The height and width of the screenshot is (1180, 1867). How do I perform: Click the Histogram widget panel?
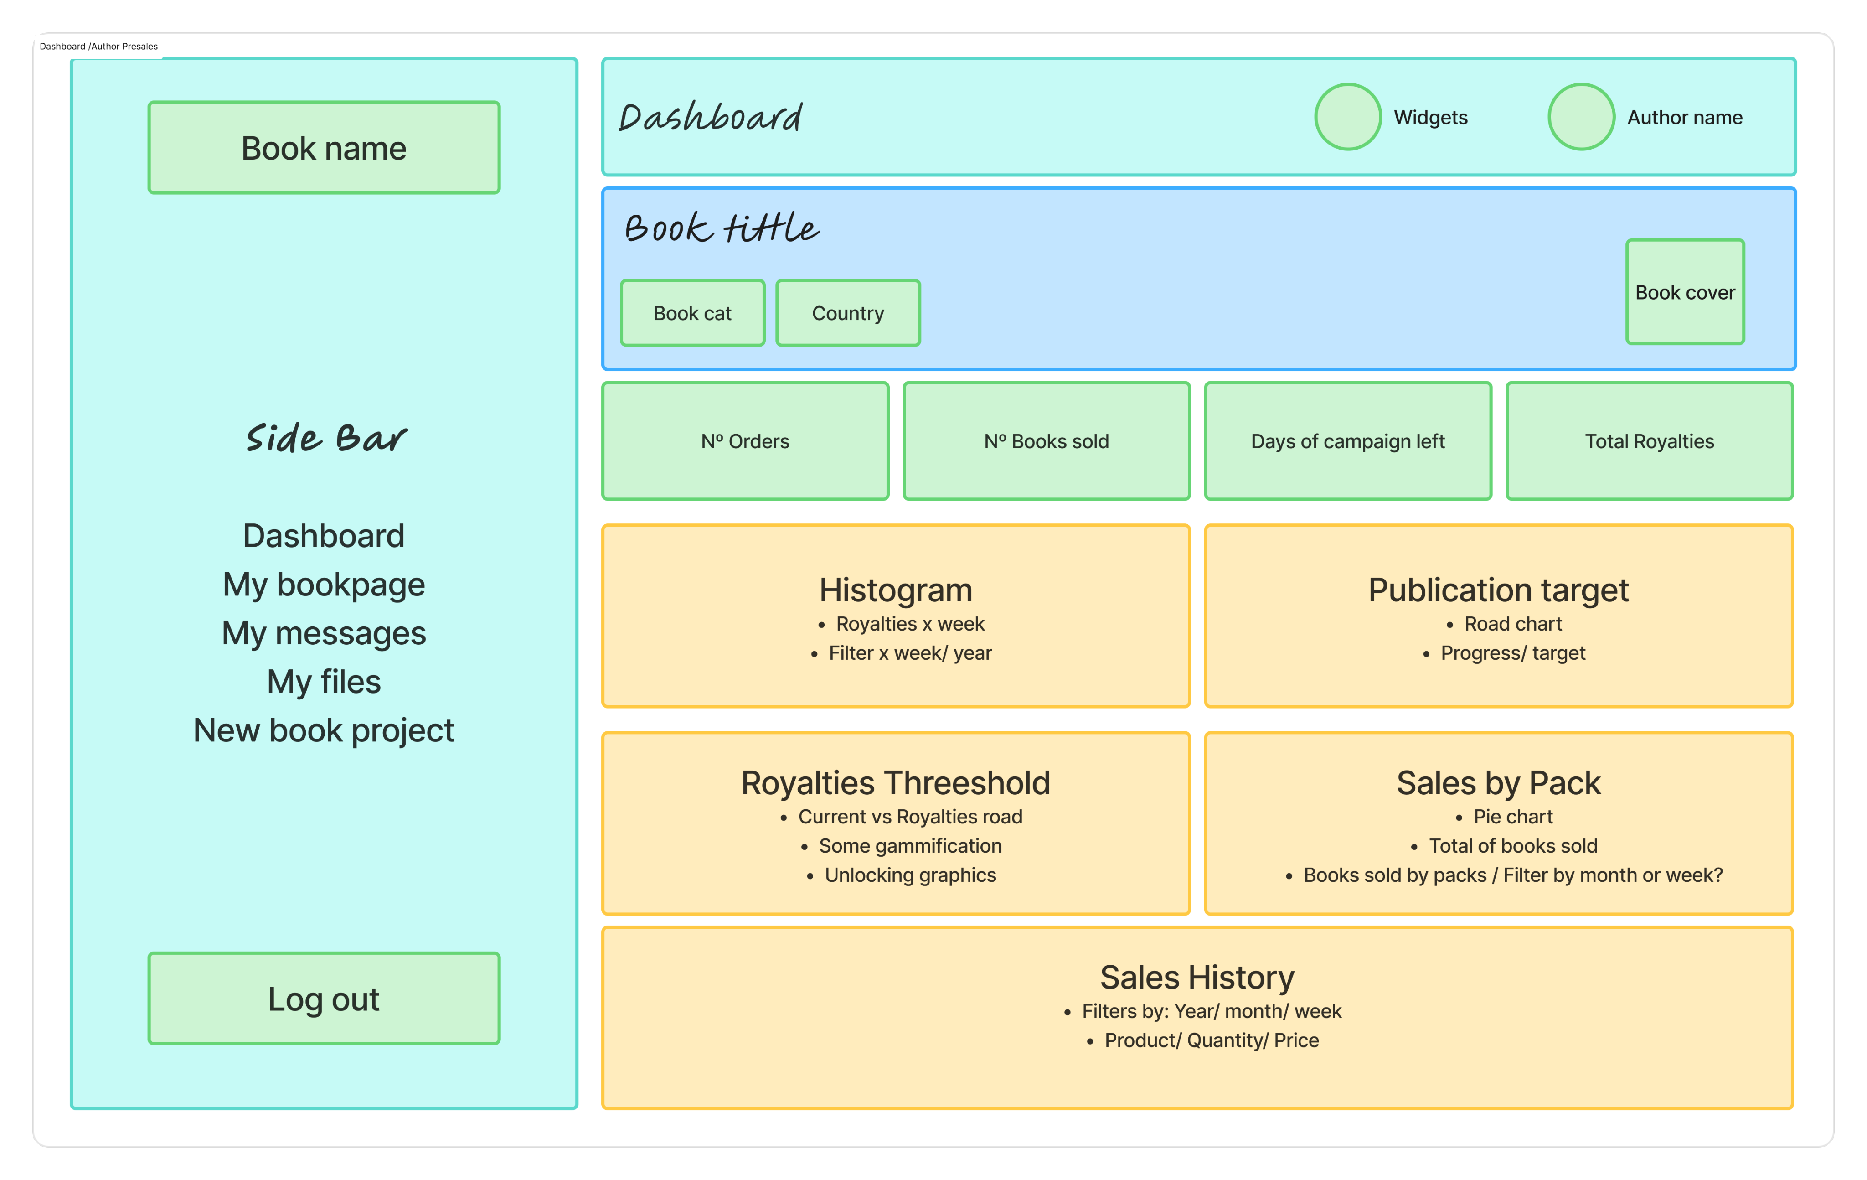896,616
